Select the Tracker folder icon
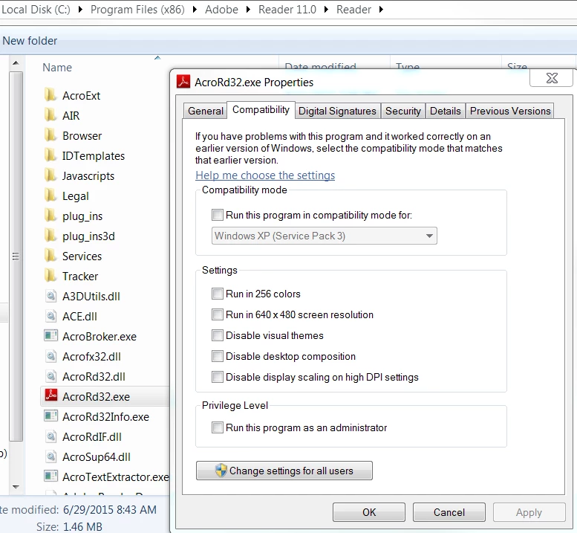The width and height of the screenshot is (577, 533). [50, 276]
